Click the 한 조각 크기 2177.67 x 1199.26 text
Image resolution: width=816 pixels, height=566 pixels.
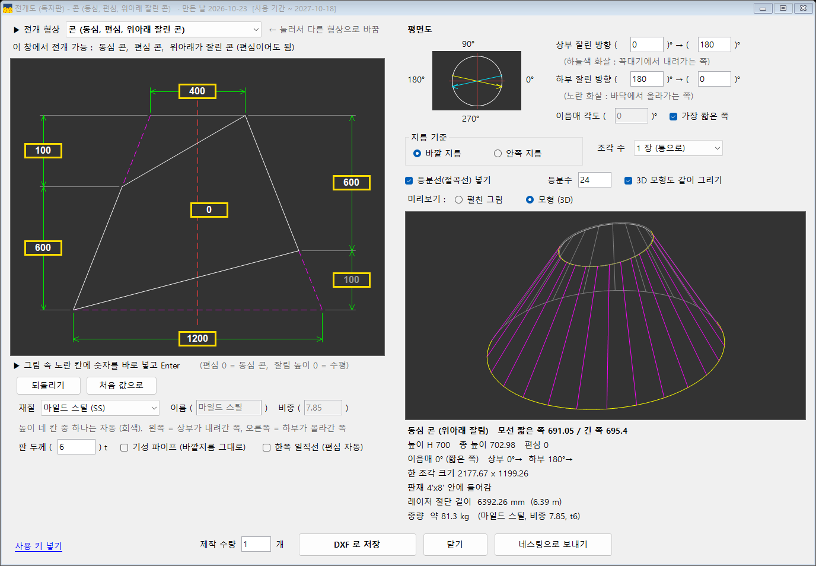(x=468, y=473)
